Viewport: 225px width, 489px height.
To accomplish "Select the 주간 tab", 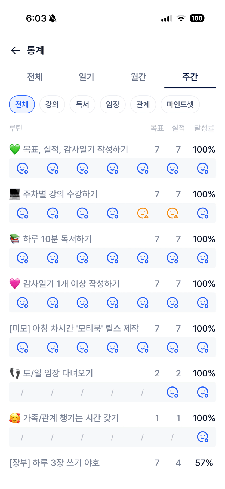I will pyautogui.click(x=190, y=77).
